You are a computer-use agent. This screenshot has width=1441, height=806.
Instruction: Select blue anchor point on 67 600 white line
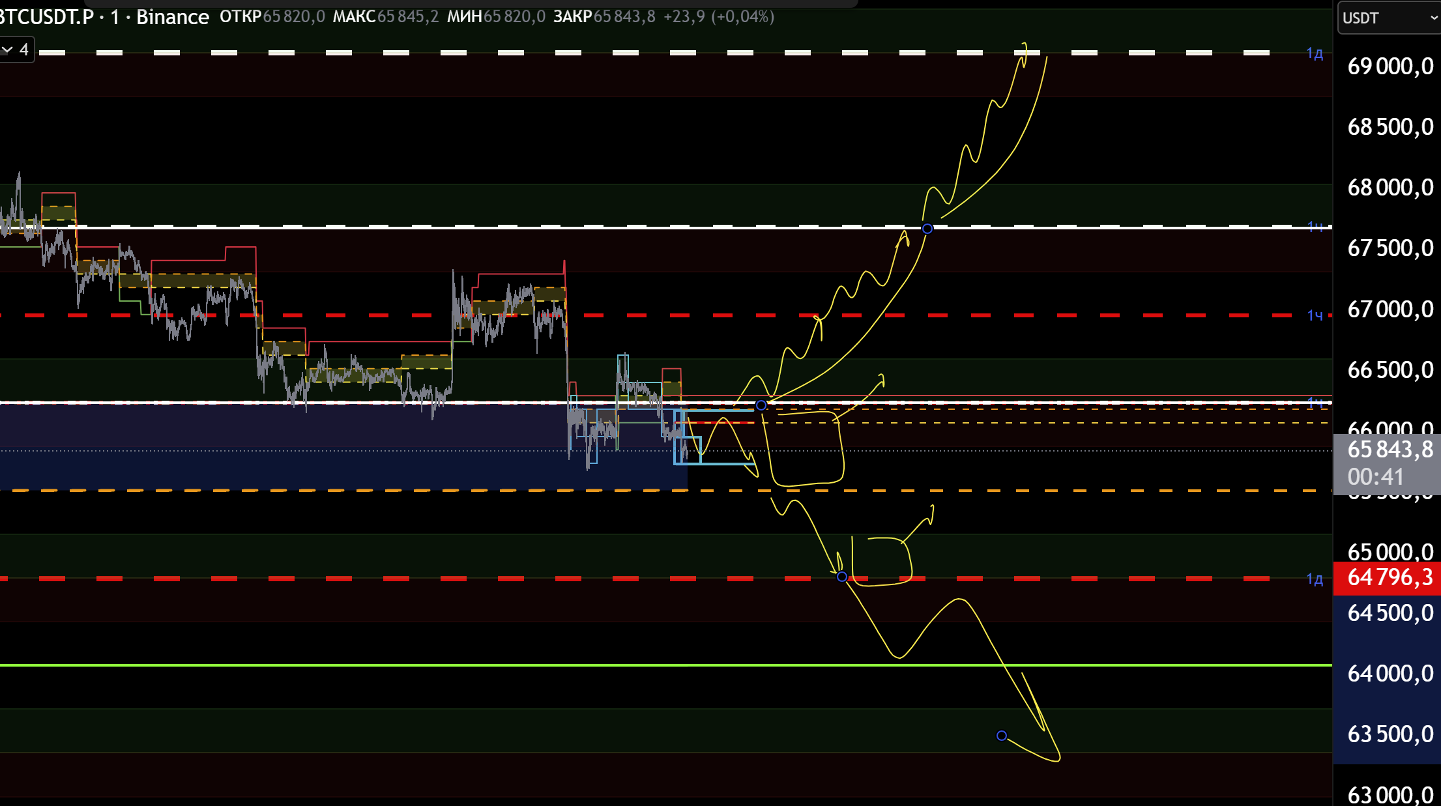click(927, 229)
